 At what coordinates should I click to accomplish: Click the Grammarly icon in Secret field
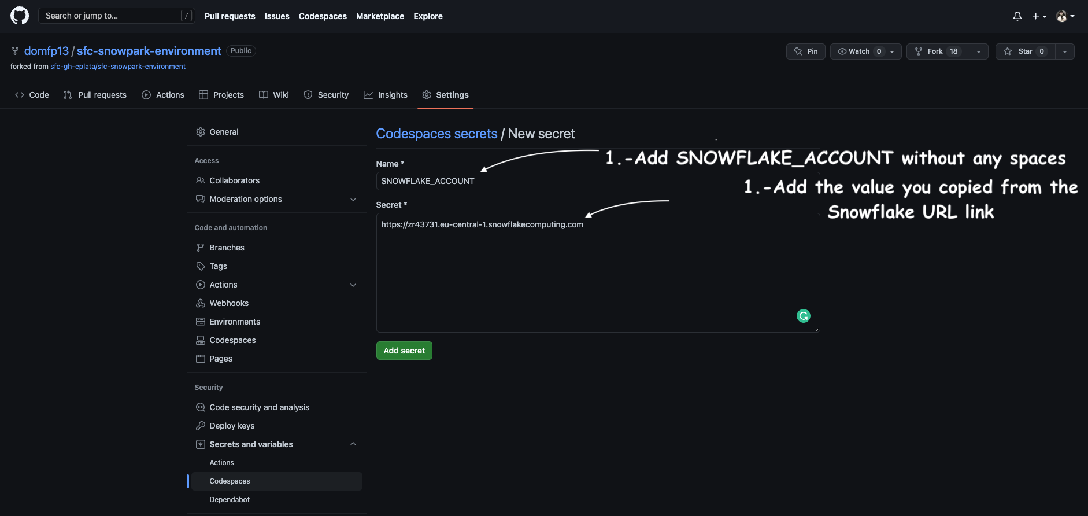804,316
